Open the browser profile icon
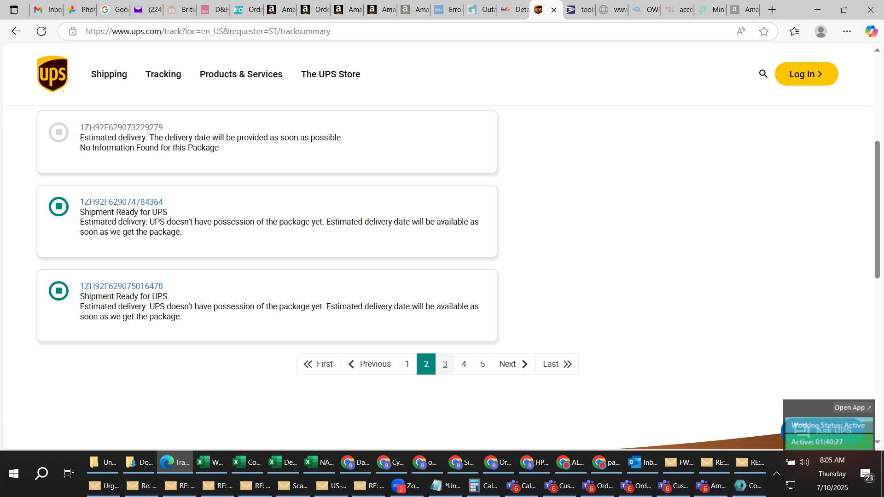The height and width of the screenshot is (497, 884). click(x=820, y=31)
